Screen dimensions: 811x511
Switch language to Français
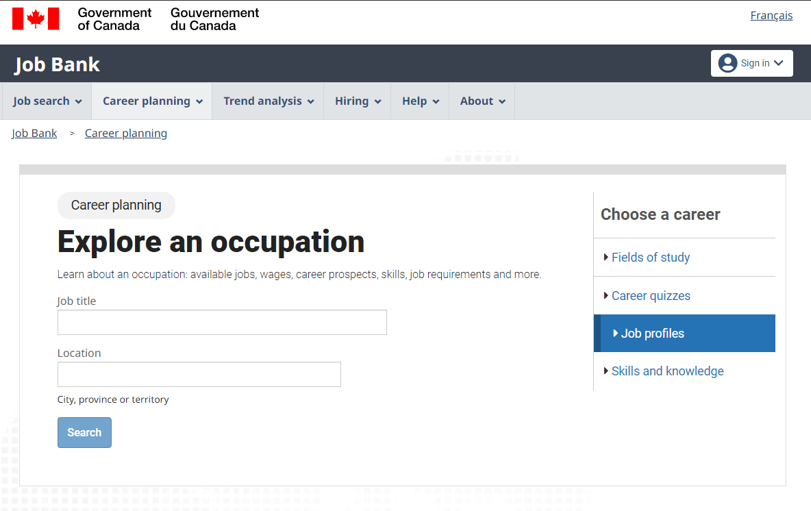click(771, 16)
